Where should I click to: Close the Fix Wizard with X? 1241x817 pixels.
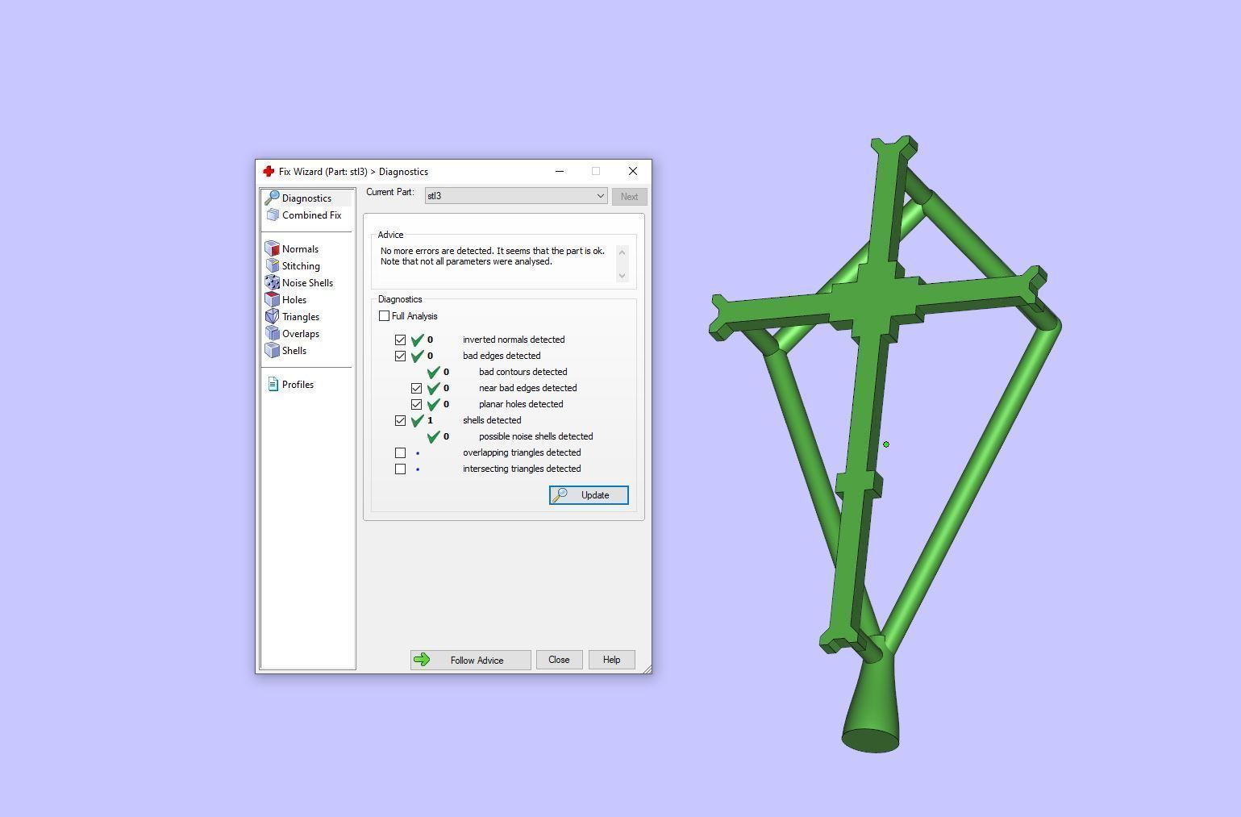pos(633,171)
